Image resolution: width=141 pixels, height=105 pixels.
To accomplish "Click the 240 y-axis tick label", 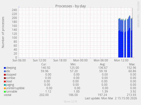I will pos(14,10).
